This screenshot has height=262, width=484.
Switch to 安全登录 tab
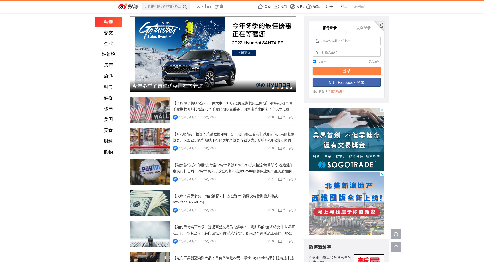click(x=363, y=28)
